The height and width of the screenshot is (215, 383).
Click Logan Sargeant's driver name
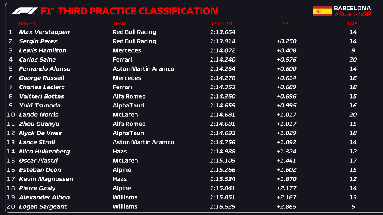(x=43, y=206)
